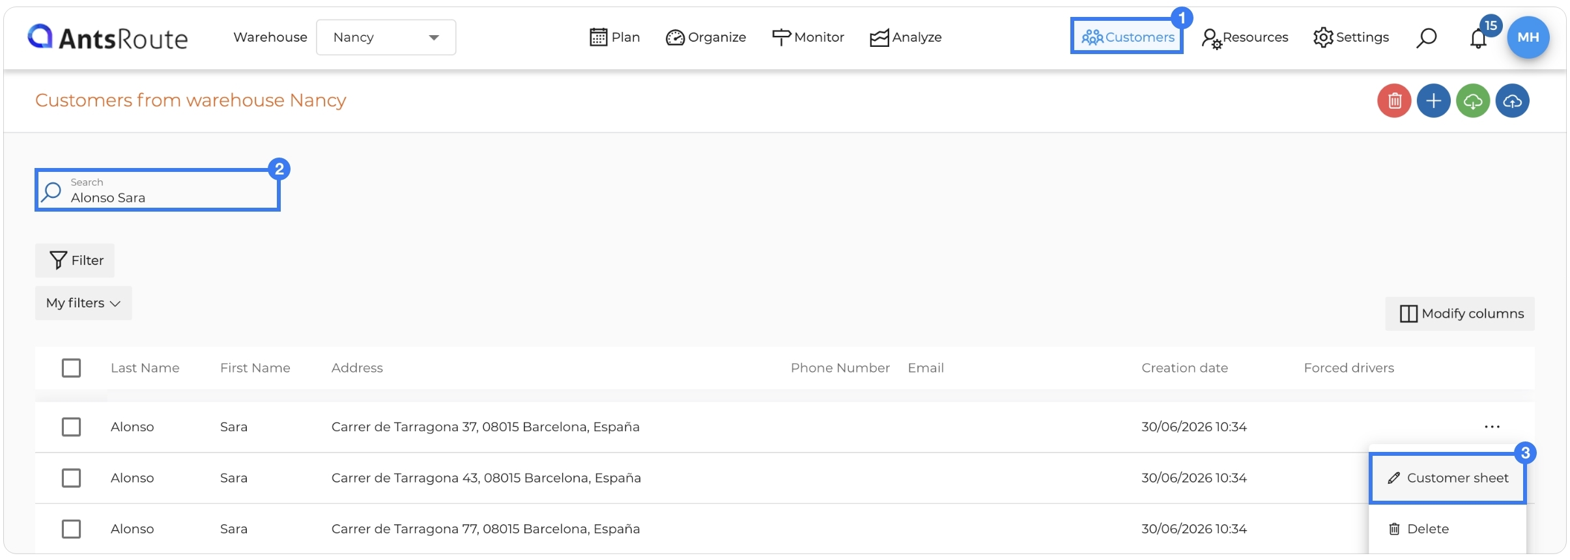Click the Modify columns button
This screenshot has width=1570, height=560.
[x=1460, y=314]
